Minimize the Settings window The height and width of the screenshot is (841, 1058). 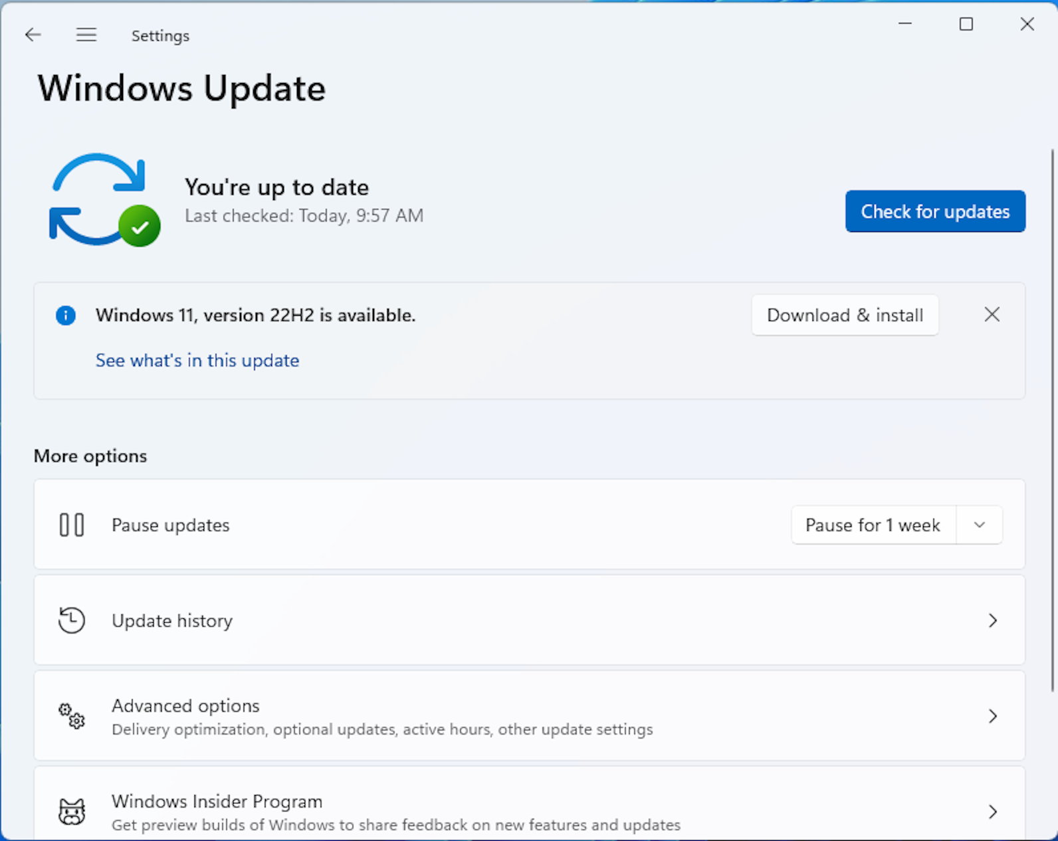click(x=905, y=24)
